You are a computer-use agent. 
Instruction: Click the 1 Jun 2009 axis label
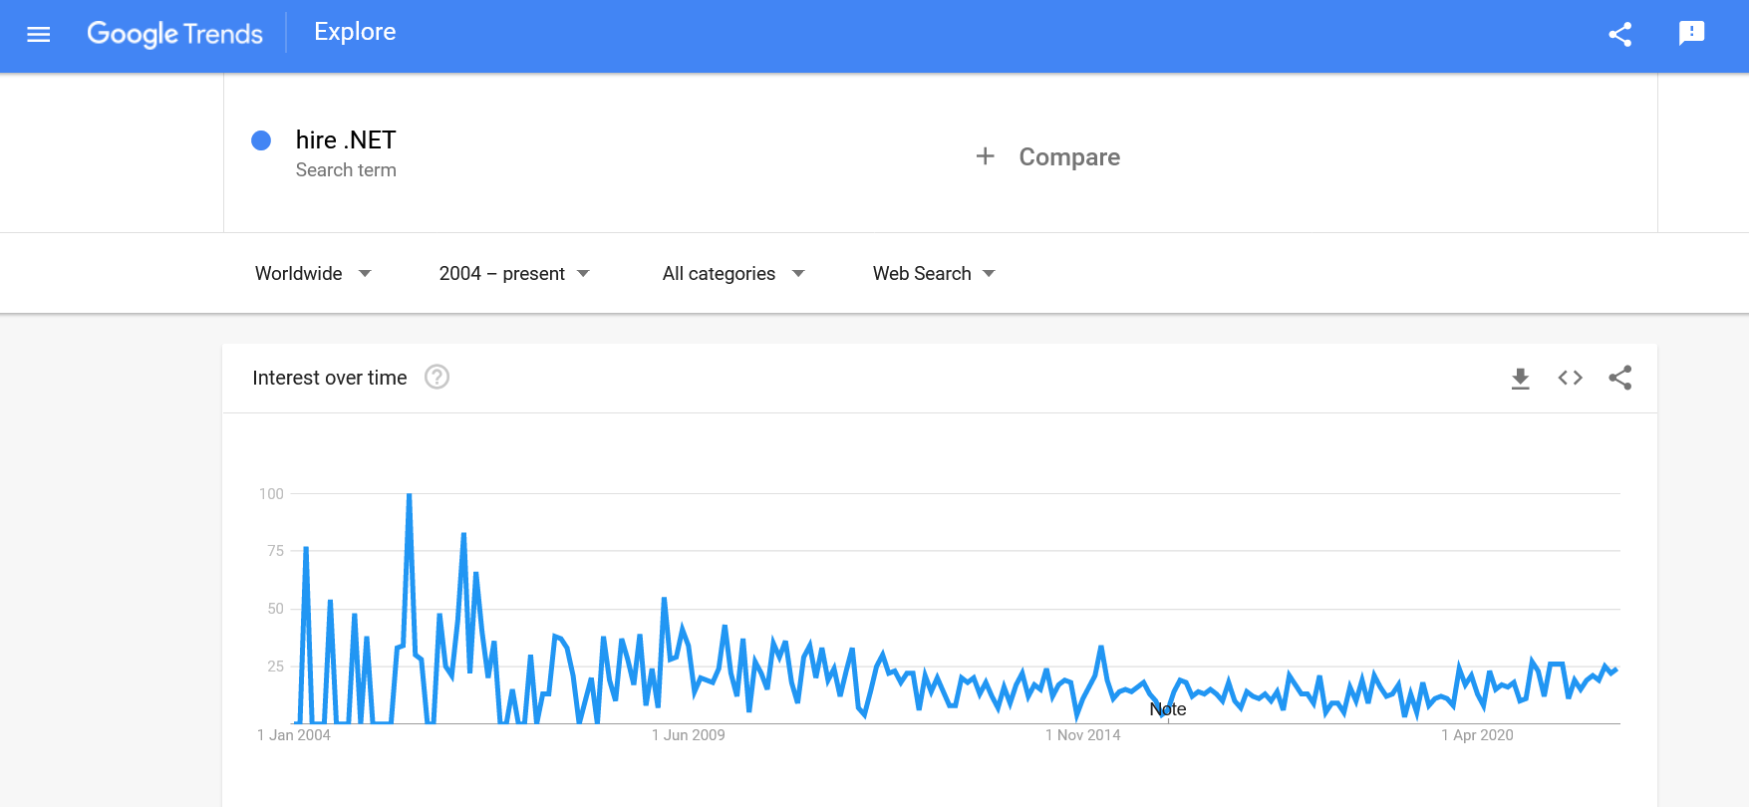689,735
